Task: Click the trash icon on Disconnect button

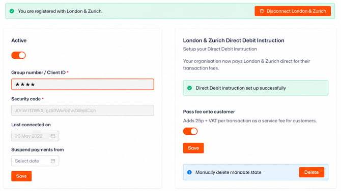Action: click(262, 11)
